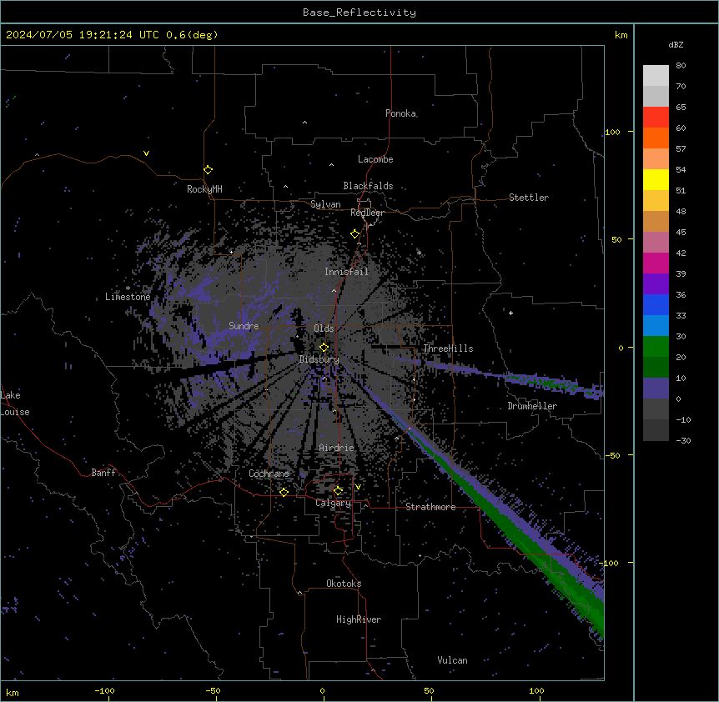The height and width of the screenshot is (702, 719).
Task: Select the white caret marker southwest of Ponoka
Action: pyautogui.click(x=304, y=123)
